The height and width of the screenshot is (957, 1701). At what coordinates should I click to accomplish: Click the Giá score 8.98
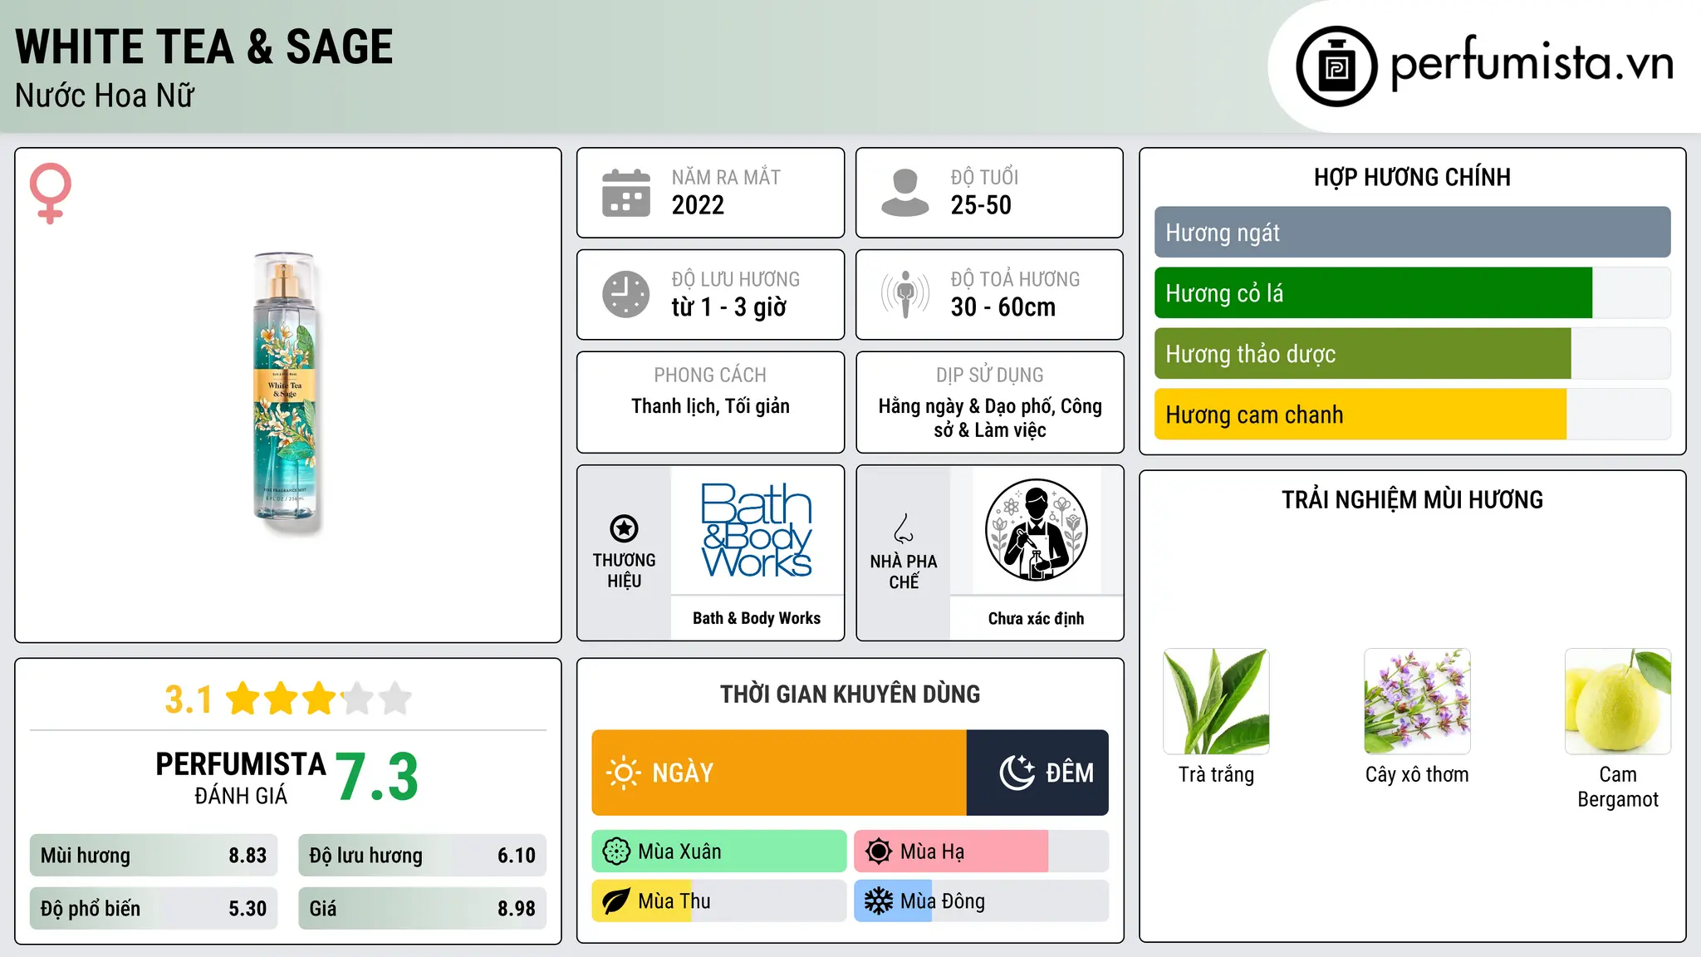pyautogui.click(x=517, y=909)
